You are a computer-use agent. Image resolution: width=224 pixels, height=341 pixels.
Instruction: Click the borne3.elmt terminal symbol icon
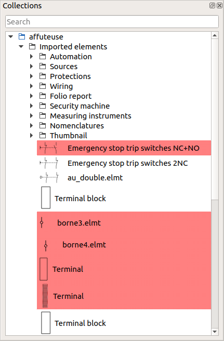(42, 222)
